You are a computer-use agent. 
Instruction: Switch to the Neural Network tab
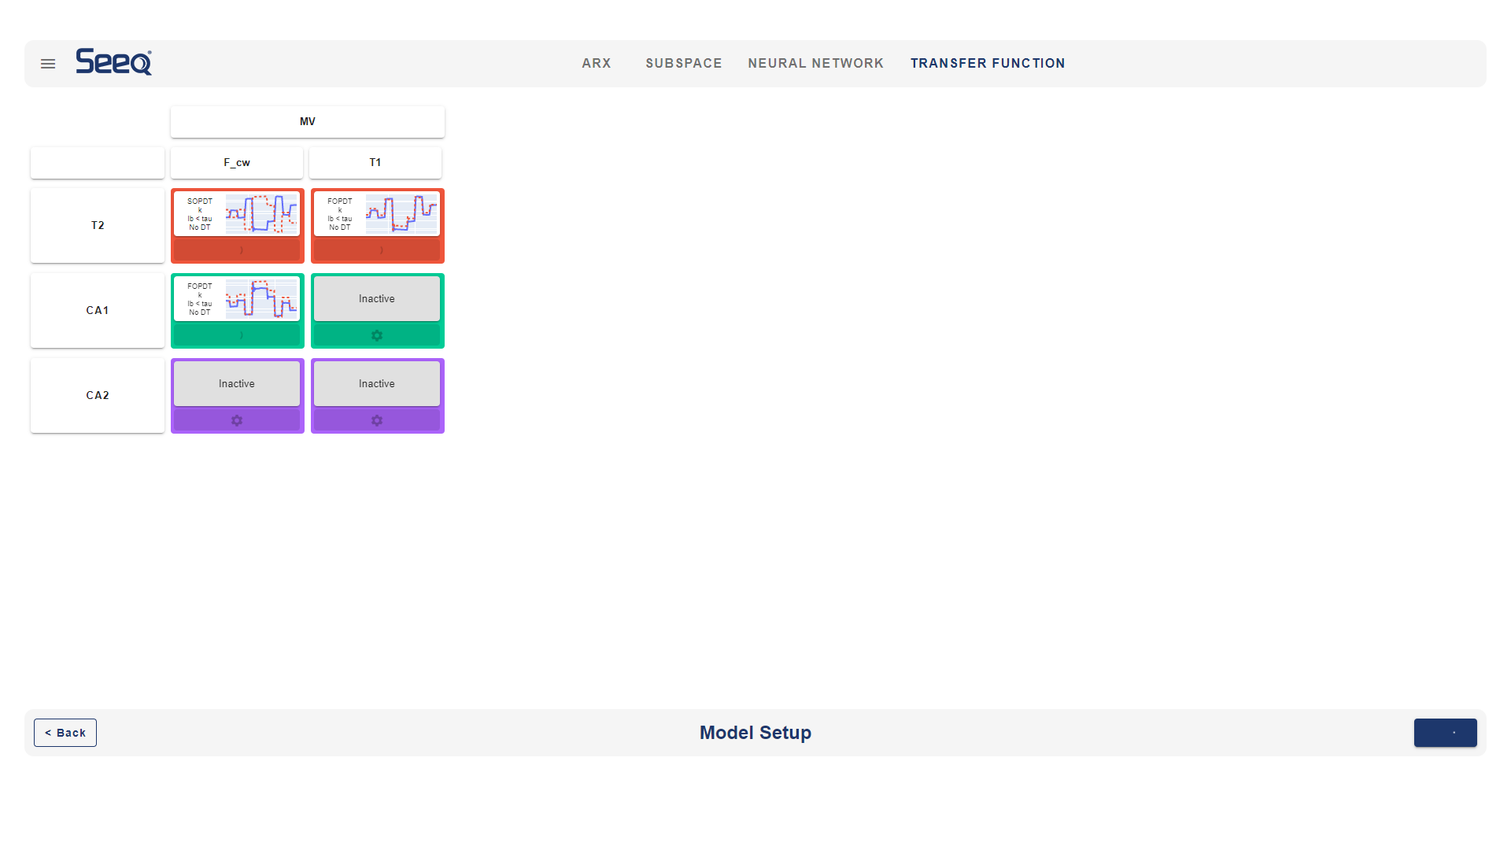(815, 63)
